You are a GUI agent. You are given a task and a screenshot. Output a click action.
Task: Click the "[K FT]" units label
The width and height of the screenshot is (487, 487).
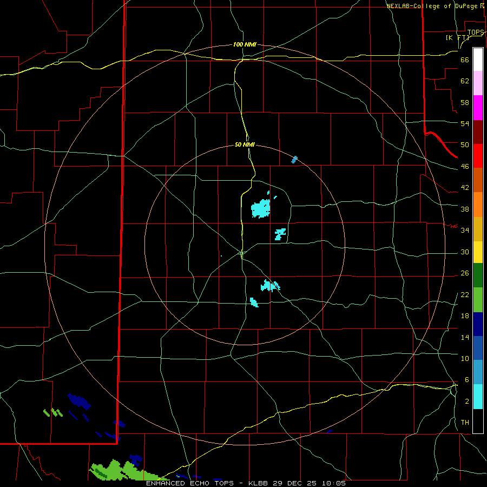457,37
